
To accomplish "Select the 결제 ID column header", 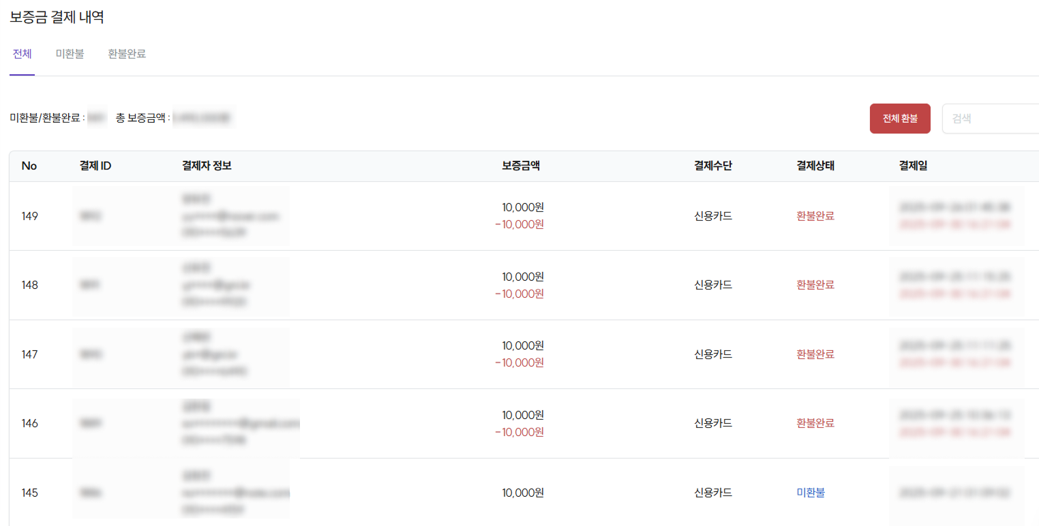I will point(94,166).
